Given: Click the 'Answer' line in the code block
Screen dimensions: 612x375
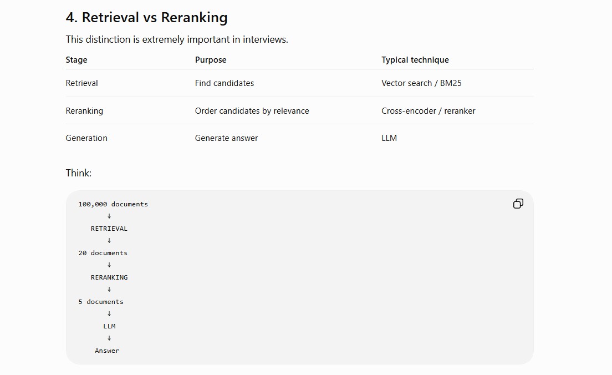Looking at the screenshot, I should point(107,351).
